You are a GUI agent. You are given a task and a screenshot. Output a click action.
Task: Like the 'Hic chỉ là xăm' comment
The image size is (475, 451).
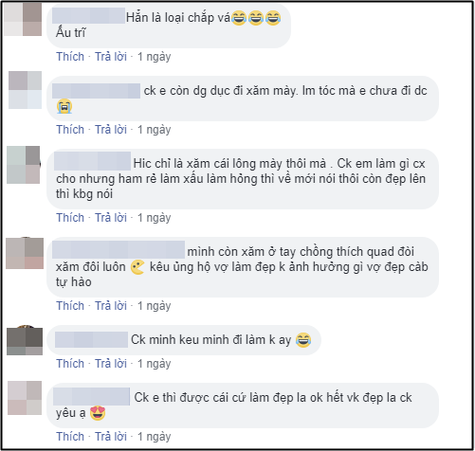pyautogui.click(x=70, y=218)
